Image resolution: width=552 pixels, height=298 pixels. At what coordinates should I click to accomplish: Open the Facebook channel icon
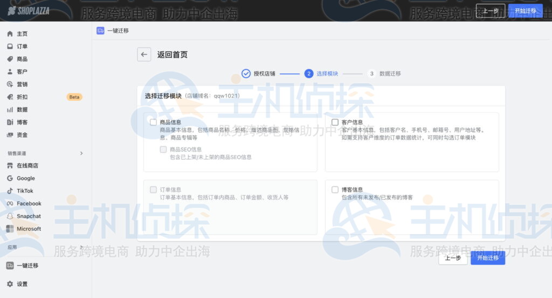10,204
